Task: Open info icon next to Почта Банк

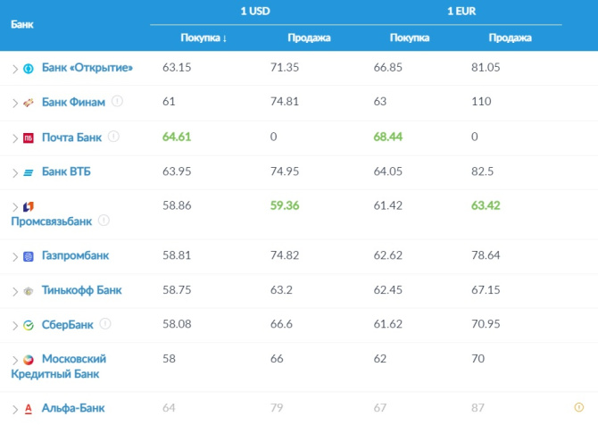Action: coord(113,137)
